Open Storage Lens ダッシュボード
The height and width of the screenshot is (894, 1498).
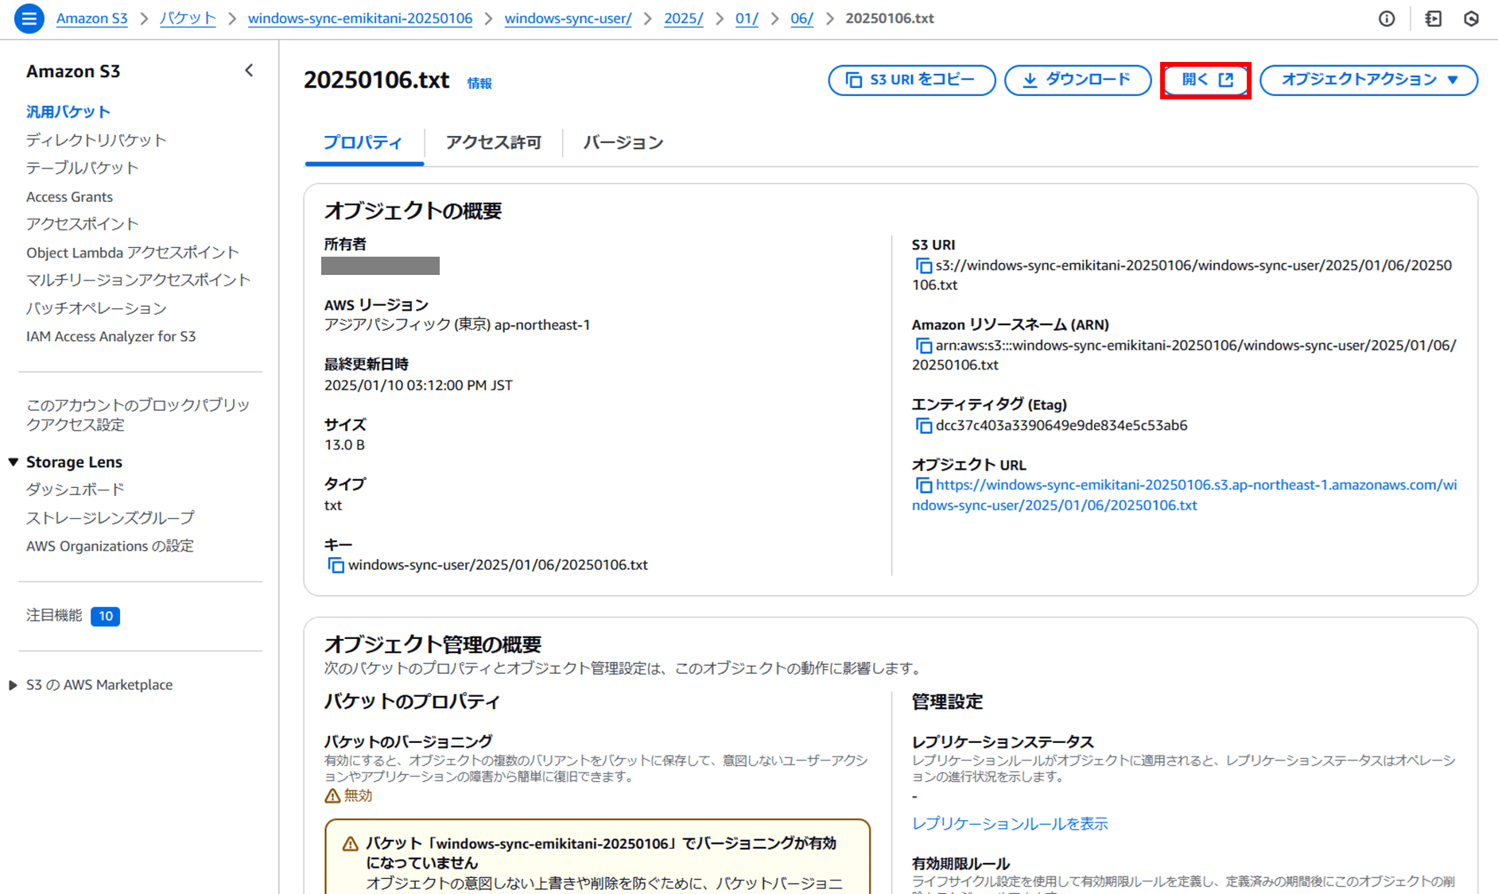[76, 490]
